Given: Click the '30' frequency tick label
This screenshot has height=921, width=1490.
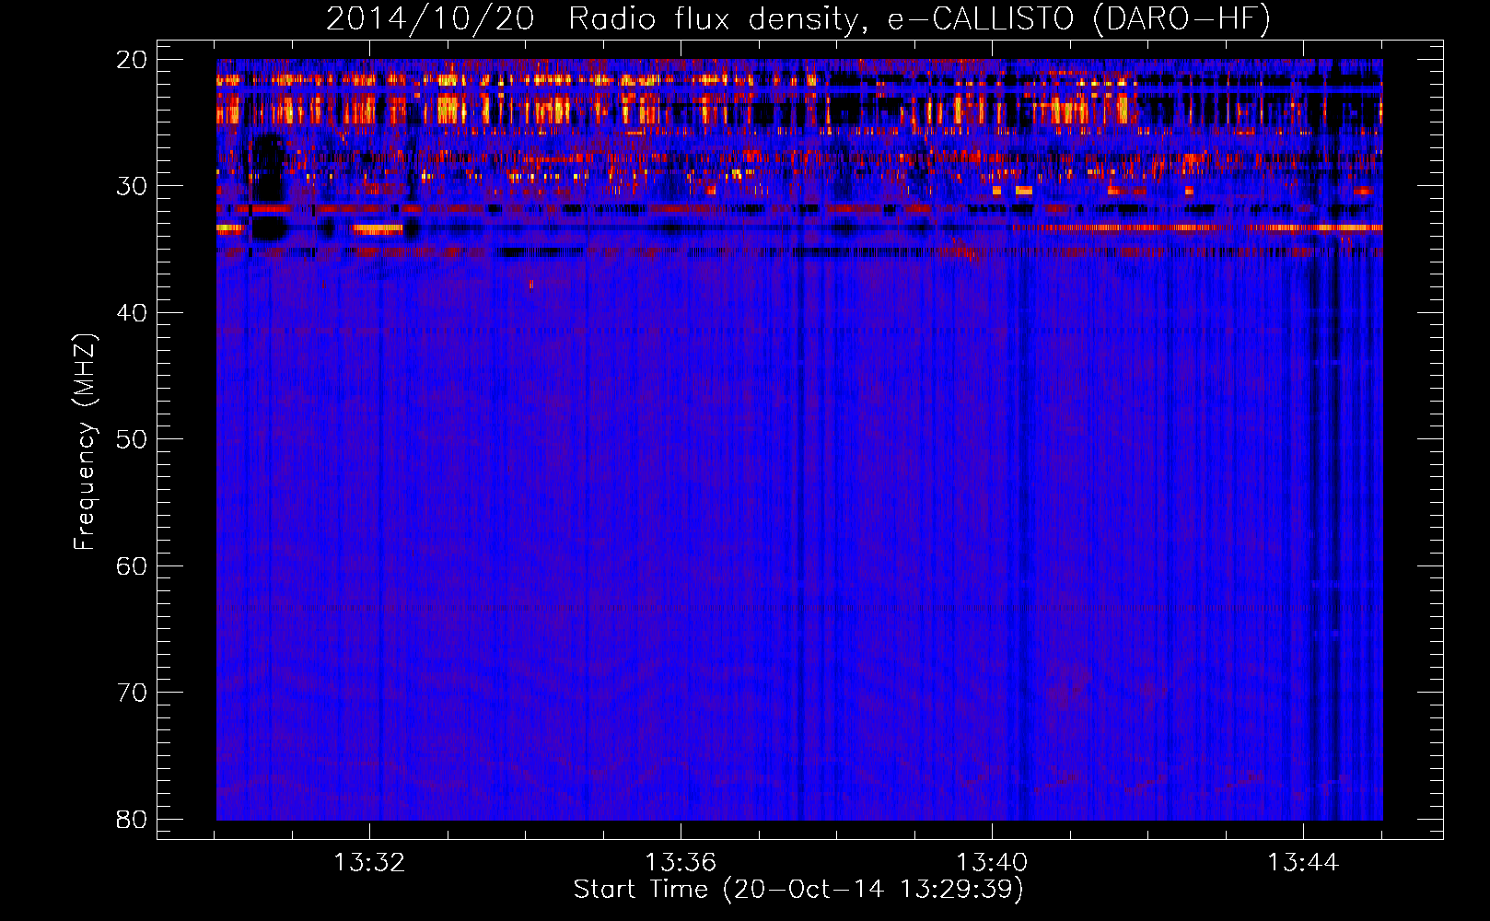Looking at the screenshot, I should (132, 186).
